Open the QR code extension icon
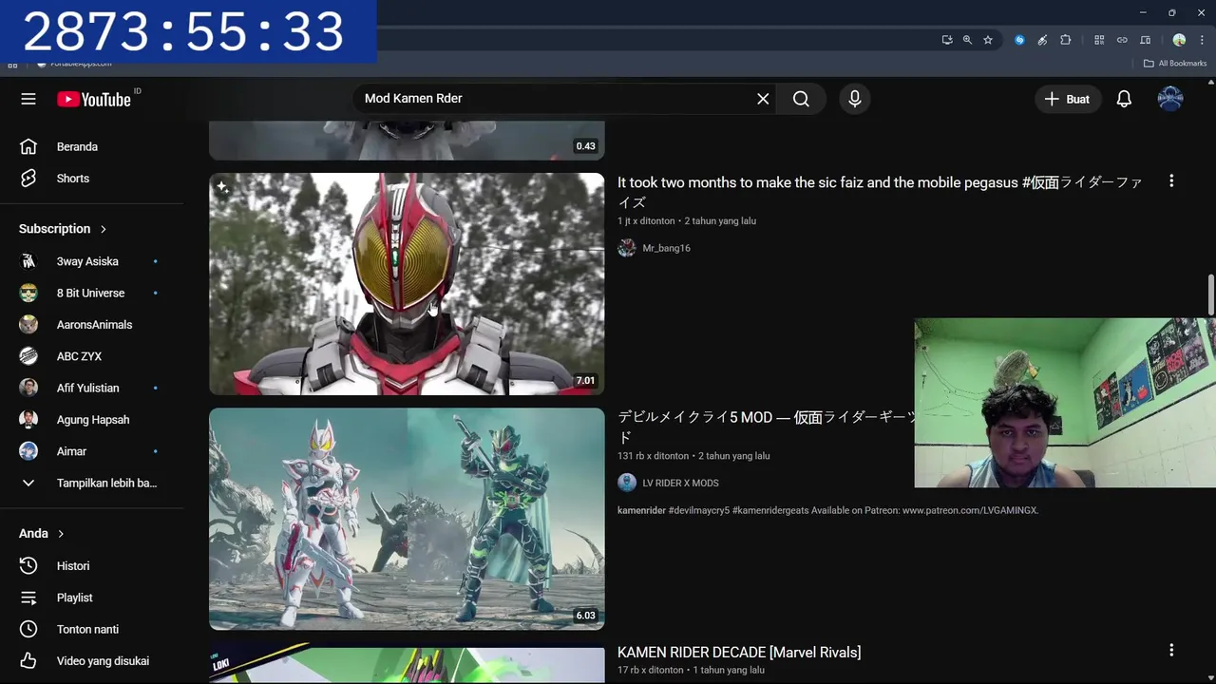Viewport: 1216px width, 684px height. [1099, 40]
